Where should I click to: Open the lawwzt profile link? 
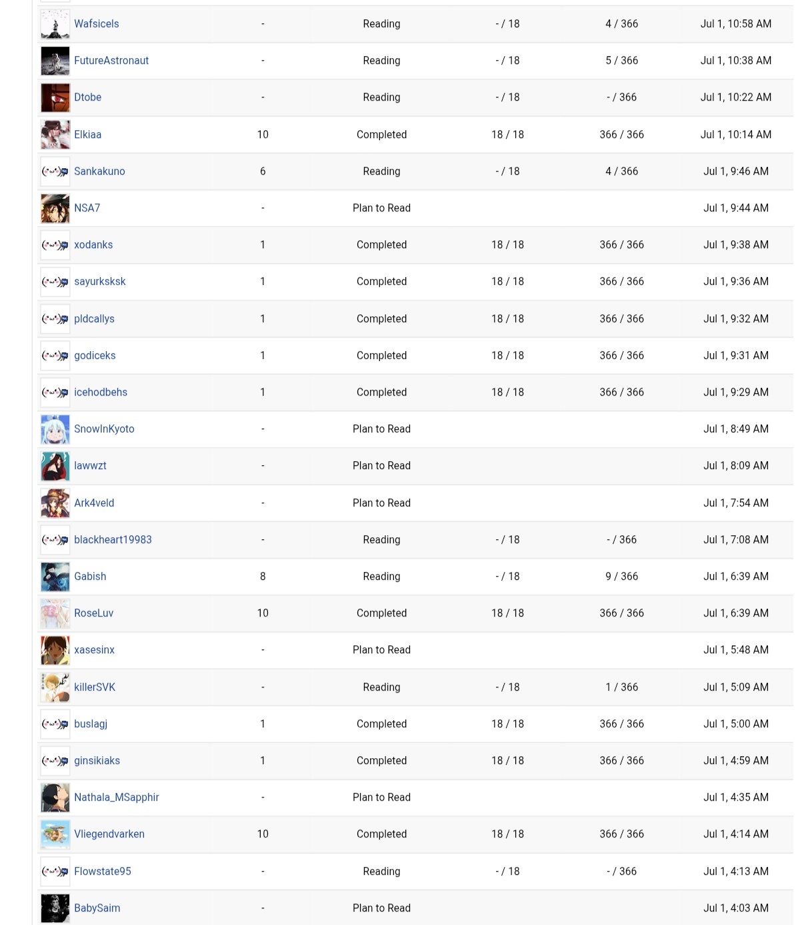pyautogui.click(x=90, y=466)
